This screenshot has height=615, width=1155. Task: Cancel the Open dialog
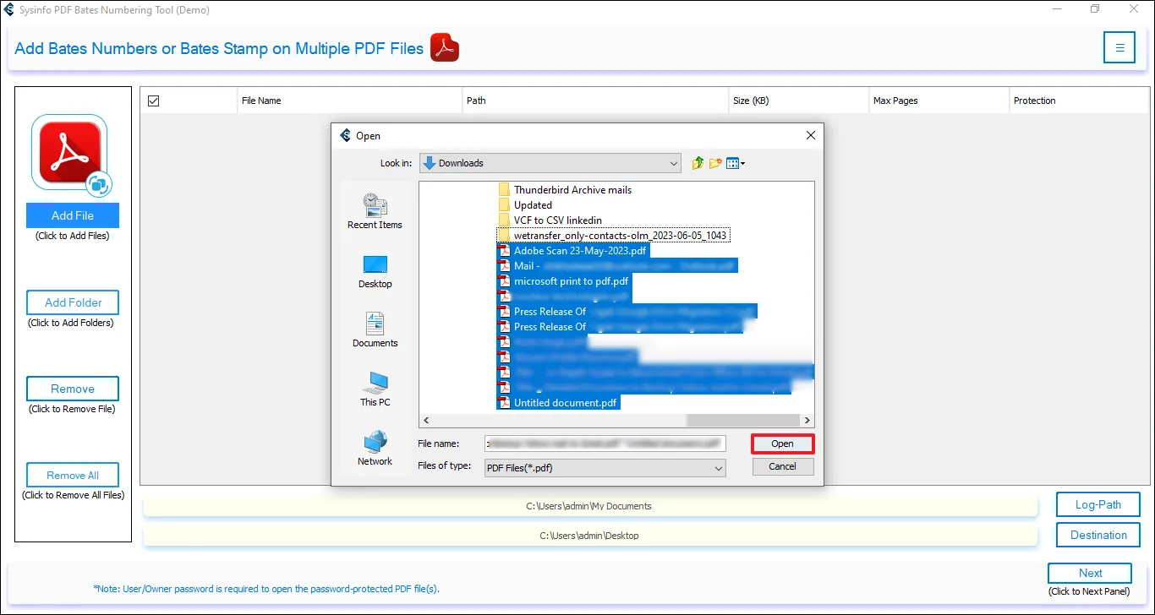(782, 466)
